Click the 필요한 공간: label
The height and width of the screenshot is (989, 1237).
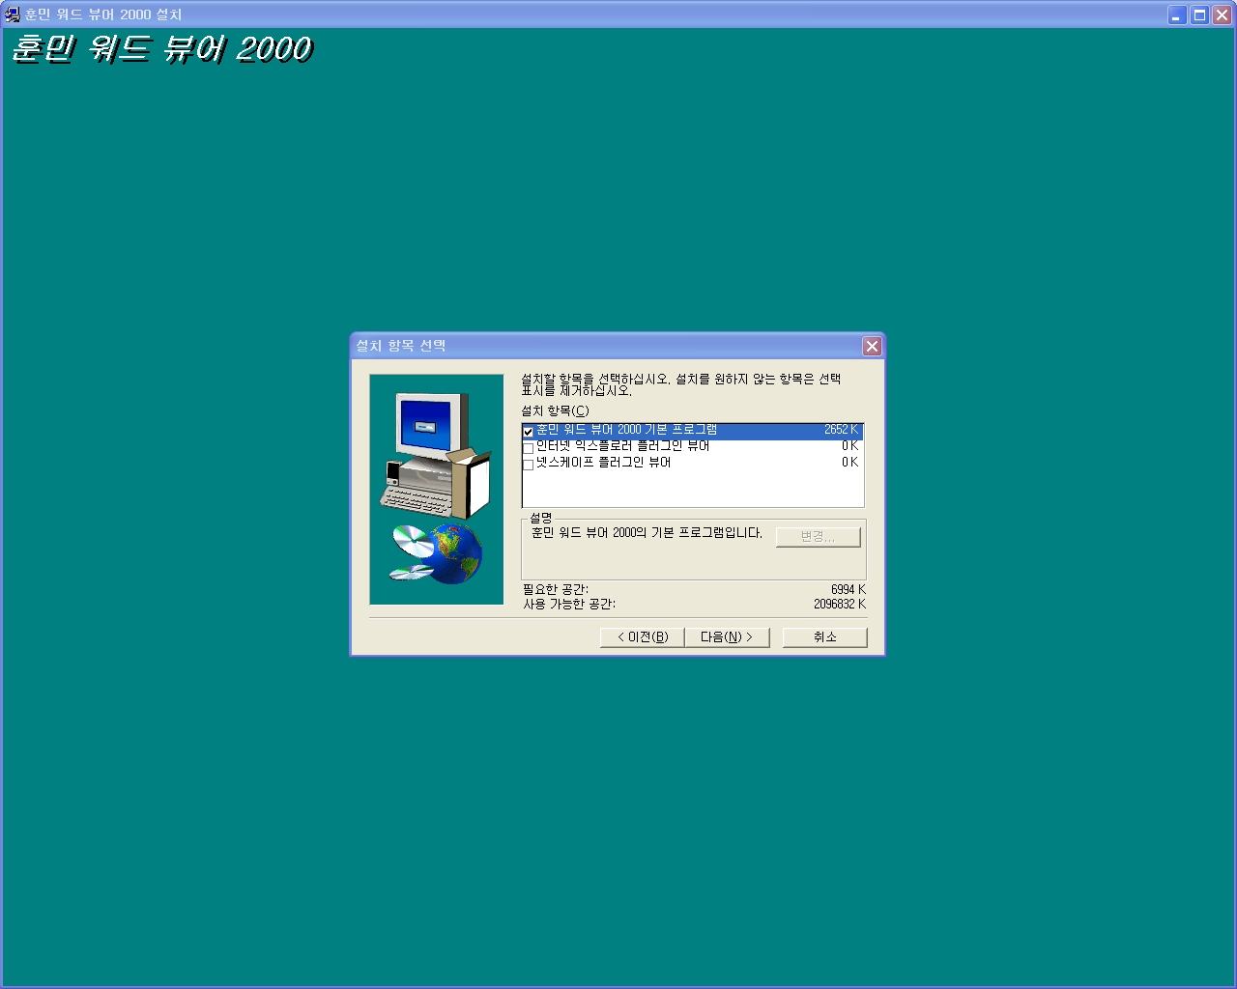(x=556, y=589)
